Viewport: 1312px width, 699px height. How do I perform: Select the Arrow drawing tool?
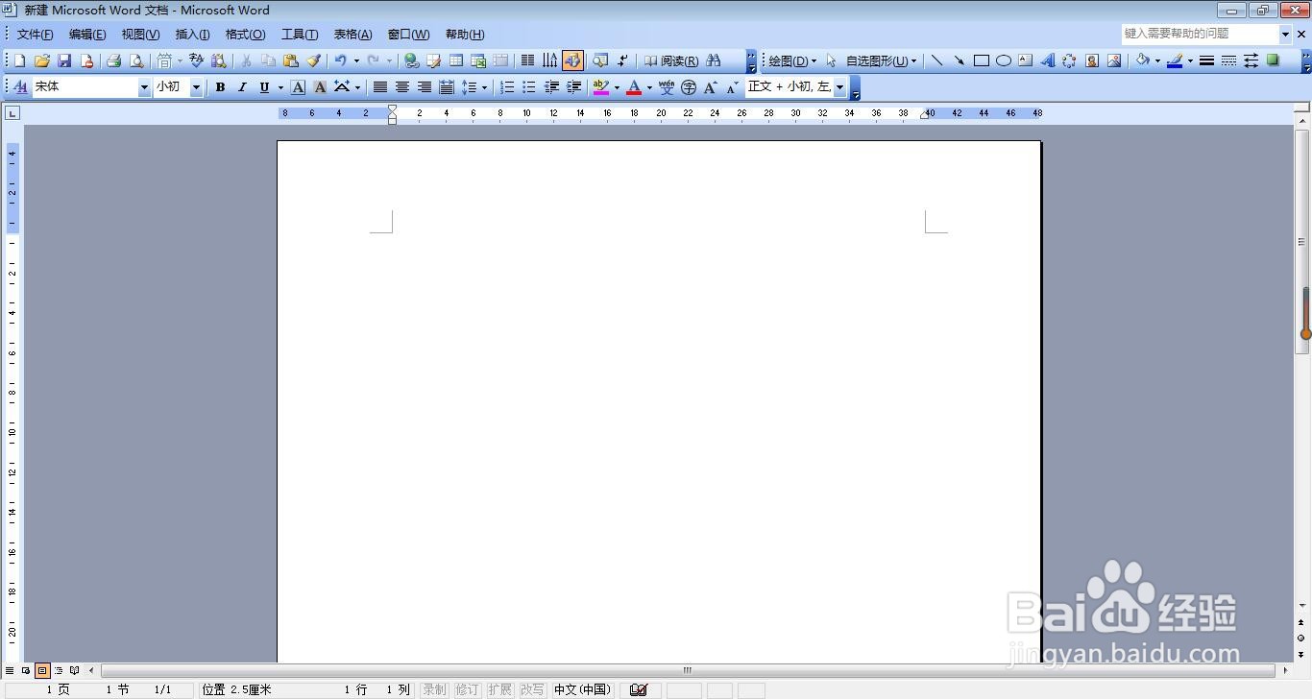959,60
